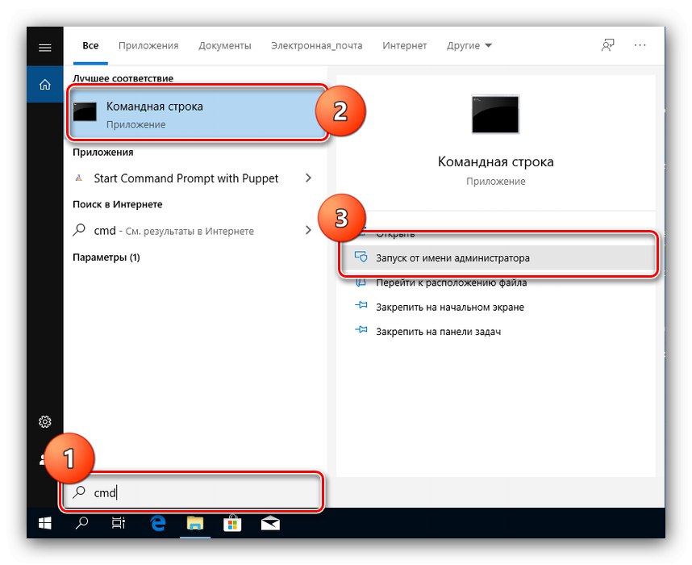Select the search magnifier icon in the taskbar
692x565 pixels.
[81, 523]
